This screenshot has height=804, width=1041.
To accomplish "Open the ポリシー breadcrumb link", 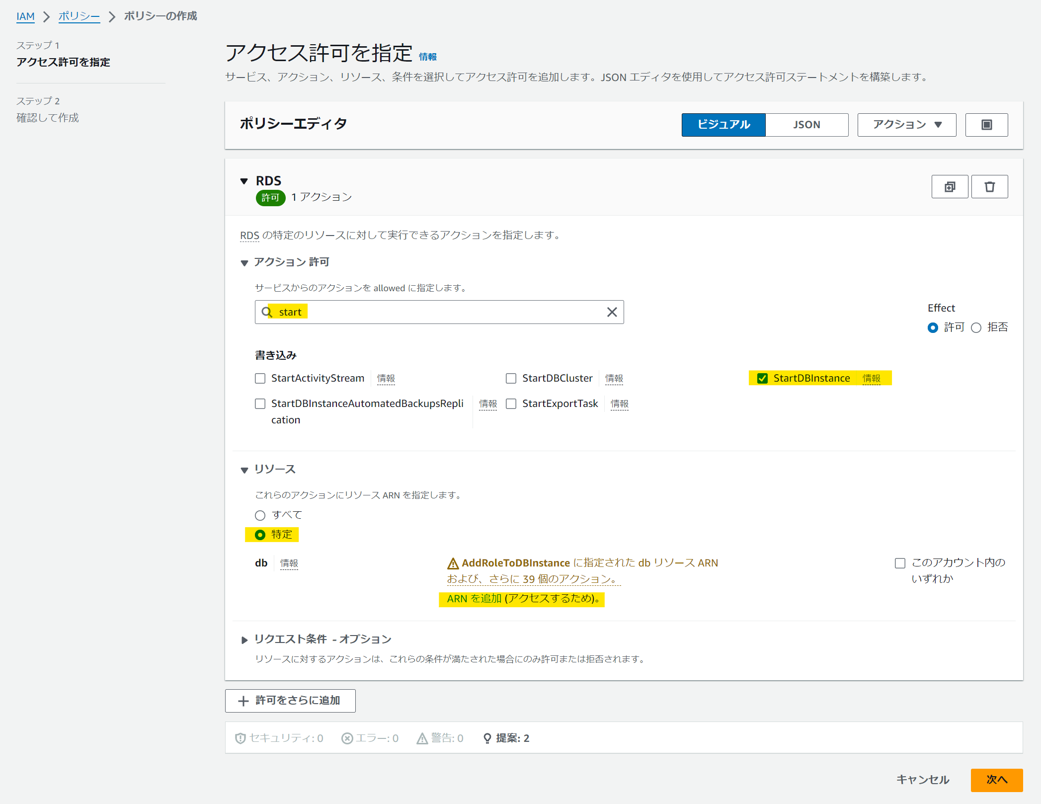I will tap(79, 16).
